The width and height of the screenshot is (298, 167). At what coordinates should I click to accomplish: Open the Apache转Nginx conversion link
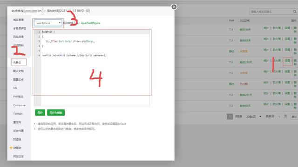[90, 23]
